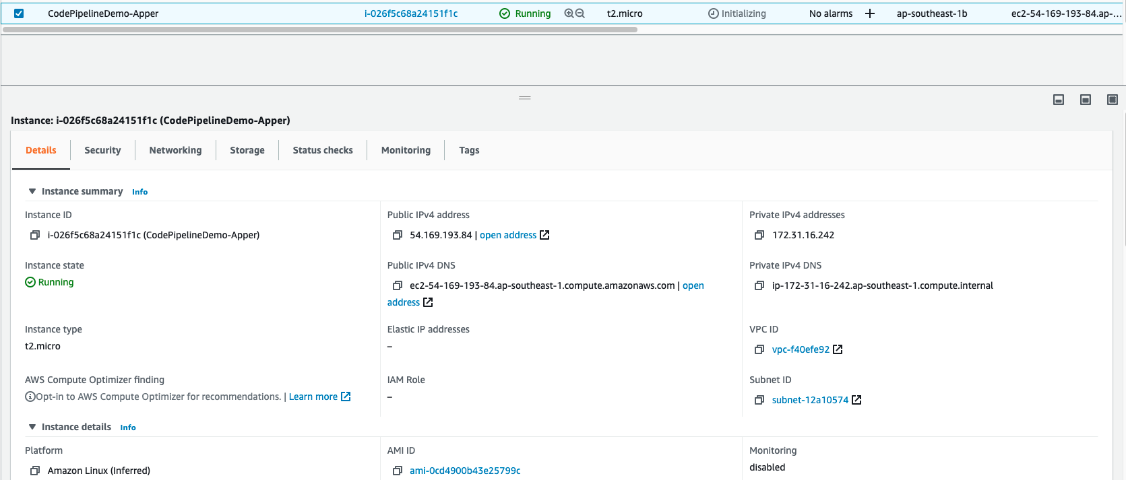
Task: Copy the AMI ID value
Action: pyautogui.click(x=398, y=471)
